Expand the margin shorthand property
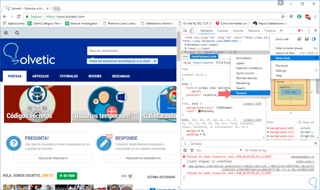 pyautogui.click(x=199, y=131)
